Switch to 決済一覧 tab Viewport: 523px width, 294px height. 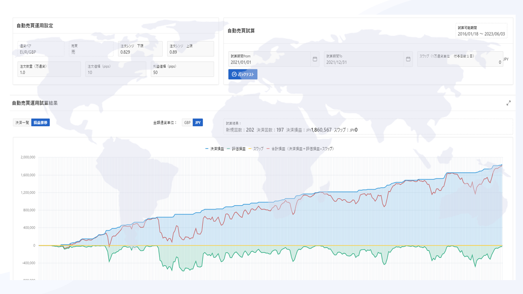click(x=22, y=122)
